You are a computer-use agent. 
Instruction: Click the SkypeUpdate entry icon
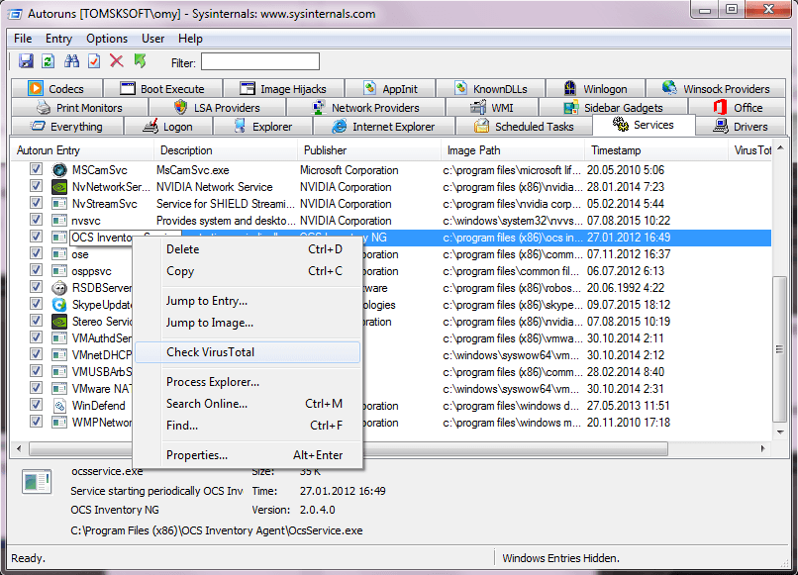click(59, 305)
